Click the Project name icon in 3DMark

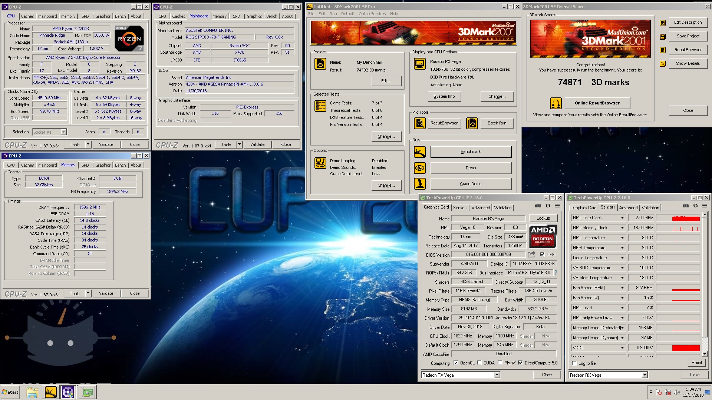click(320, 64)
